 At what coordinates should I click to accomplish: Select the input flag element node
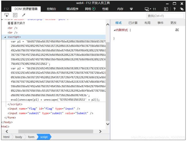tap(44, 109)
